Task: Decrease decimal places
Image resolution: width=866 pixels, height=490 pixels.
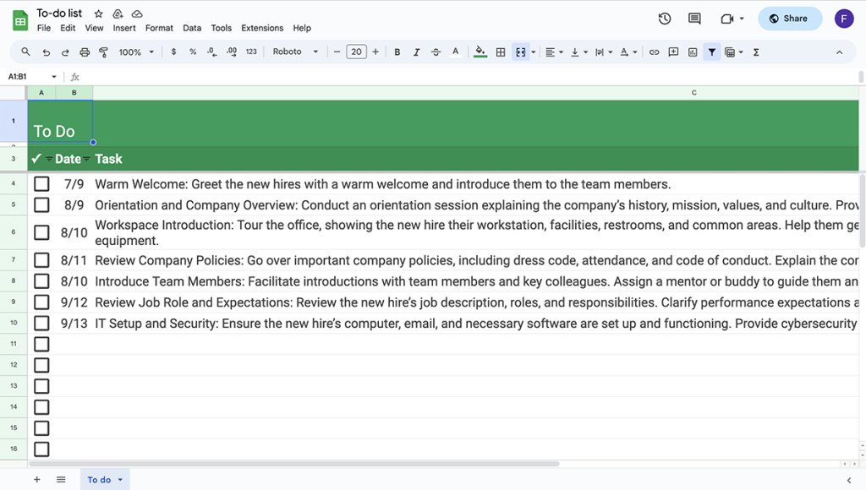Action: 212,52
